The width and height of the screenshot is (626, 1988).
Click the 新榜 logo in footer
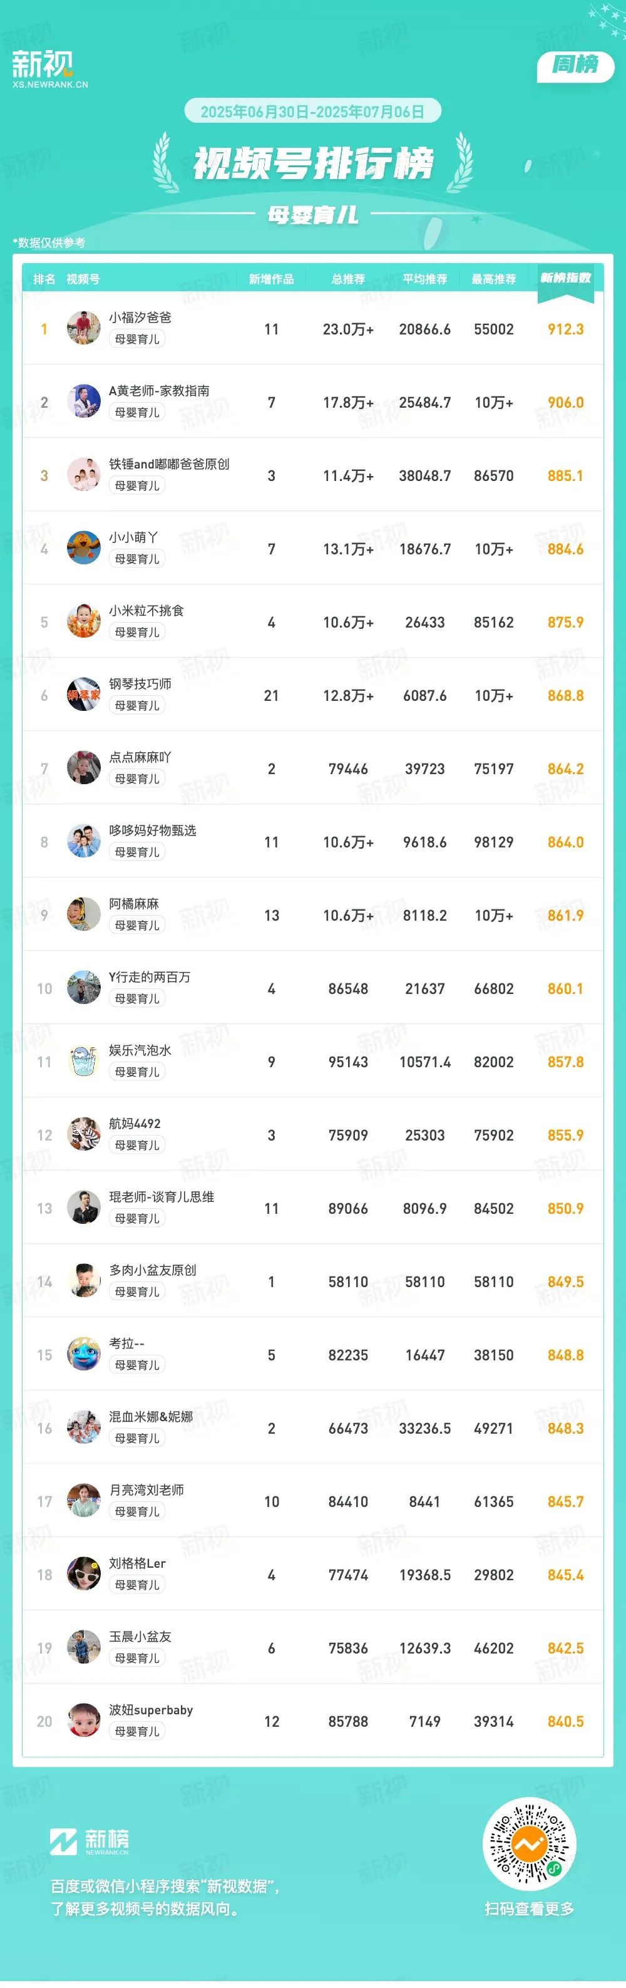point(90,1841)
